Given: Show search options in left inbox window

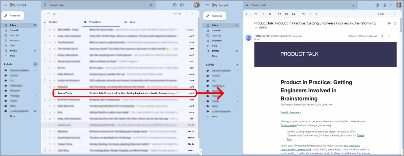Looking at the screenshot, I should click(x=151, y=5).
